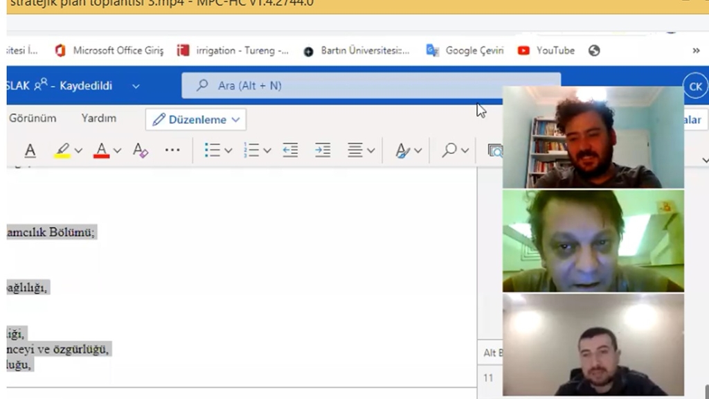Expand the font color dropdown arrow
Screen dimensions: 709x399
118,151
